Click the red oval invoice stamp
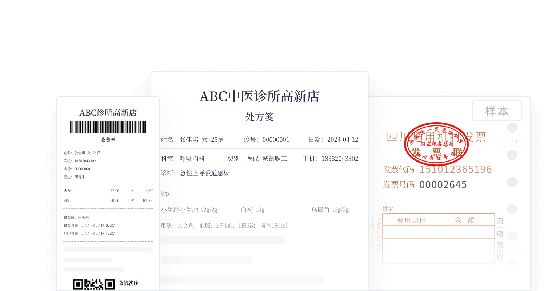This screenshot has height=291, width=560. [x=436, y=144]
